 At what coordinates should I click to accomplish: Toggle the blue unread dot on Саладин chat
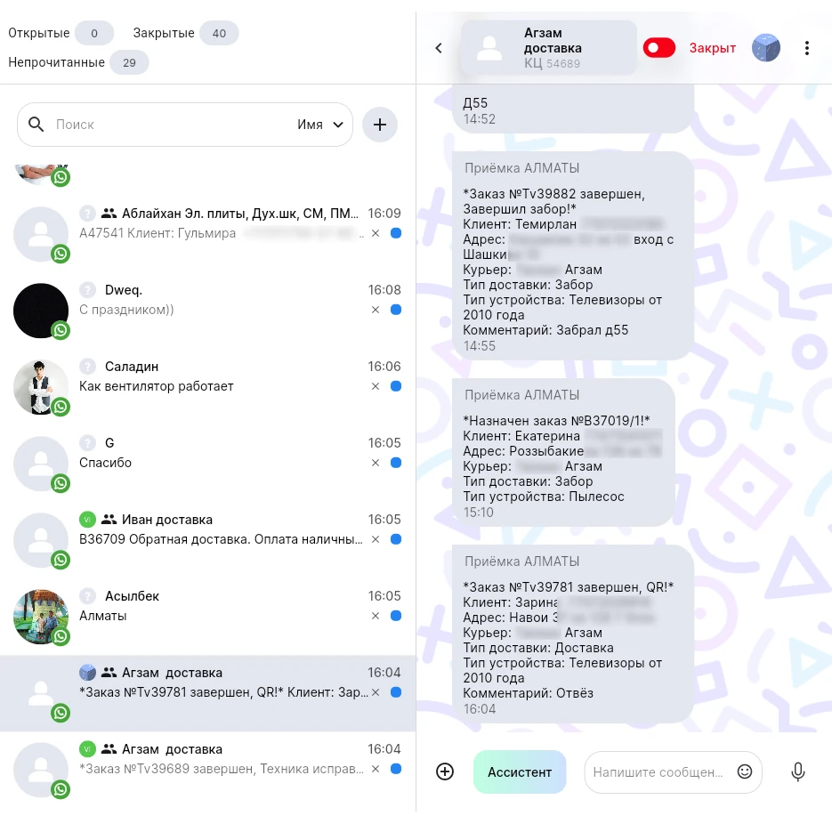pos(396,386)
